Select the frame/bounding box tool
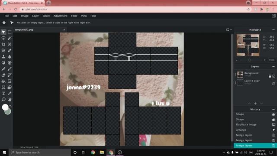This screenshot has width=277, height=156. 3,87
